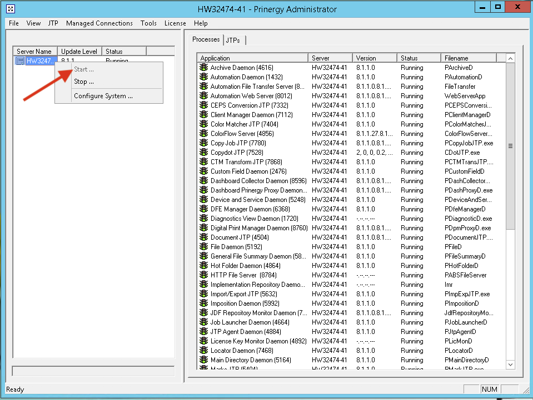Click the ColorFlow Server process icon
The width and height of the screenshot is (533, 400).
tap(203, 134)
